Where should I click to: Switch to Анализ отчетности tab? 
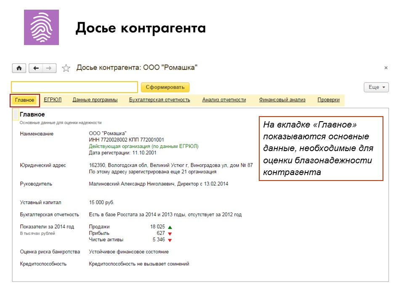(x=224, y=100)
